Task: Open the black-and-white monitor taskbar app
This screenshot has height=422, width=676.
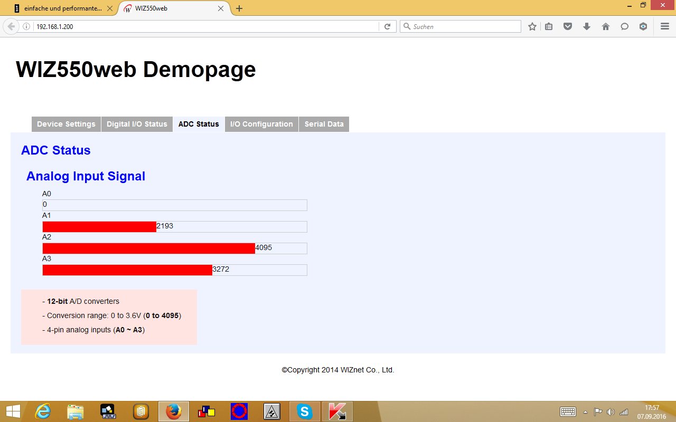Action: (108, 411)
